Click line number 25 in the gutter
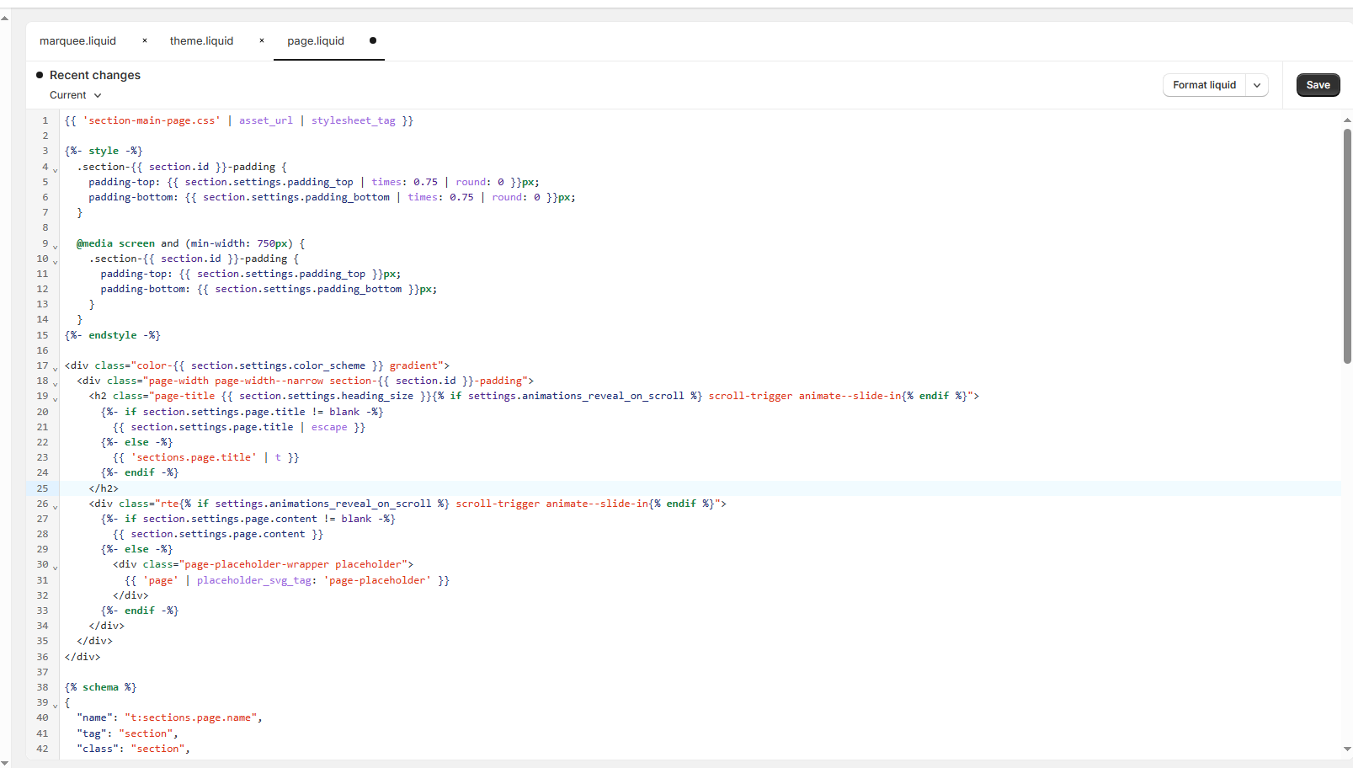The width and height of the screenshot is (1353, 768). pos(42,488)
